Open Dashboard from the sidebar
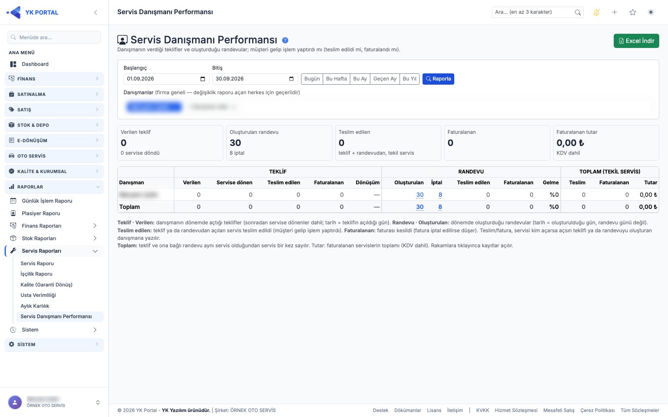668x417 pixels. tap(54, 64)
